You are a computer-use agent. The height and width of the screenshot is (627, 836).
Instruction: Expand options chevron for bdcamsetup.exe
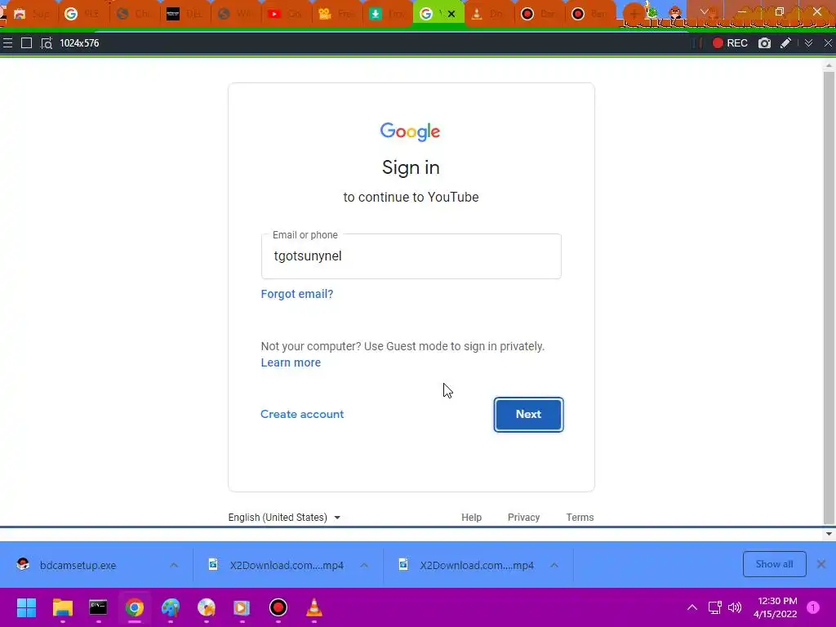click(x=174, y=565)
